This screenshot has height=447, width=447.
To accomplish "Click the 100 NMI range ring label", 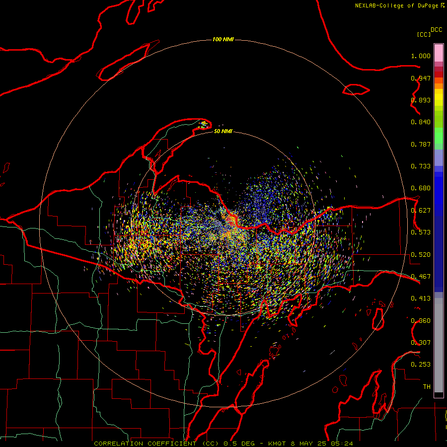I will pos(223,39).
